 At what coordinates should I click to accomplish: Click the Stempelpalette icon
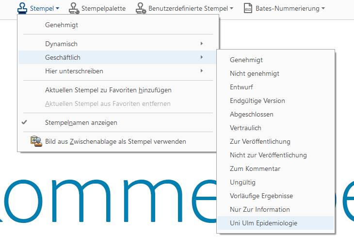(74, 8)
